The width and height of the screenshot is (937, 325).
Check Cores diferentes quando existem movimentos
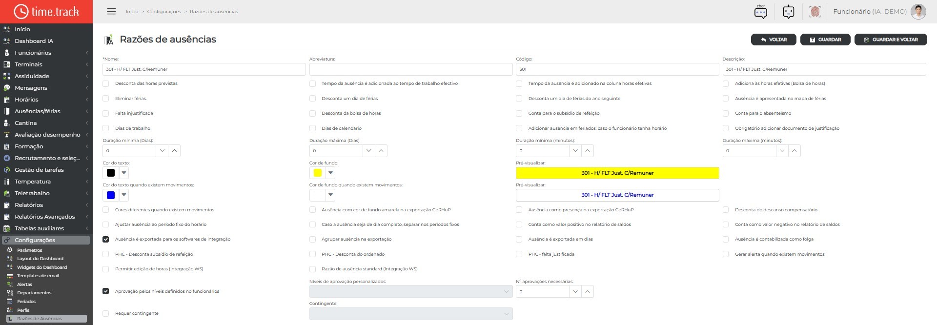[106, 210]
